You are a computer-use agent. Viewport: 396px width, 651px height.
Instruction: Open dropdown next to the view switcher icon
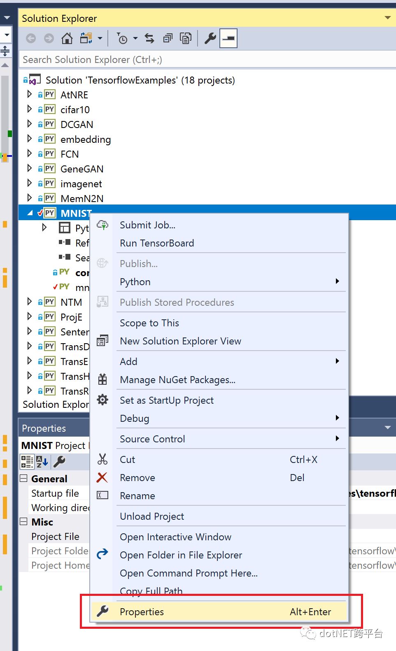[x=100, y=39]
